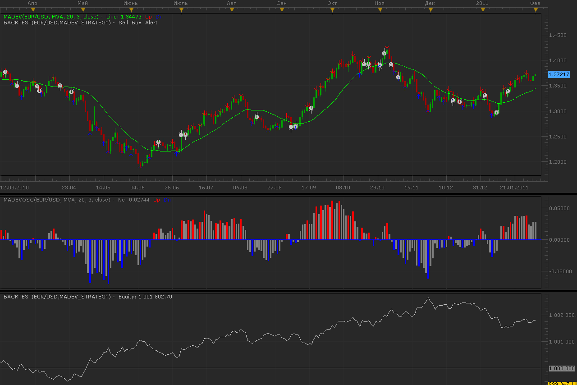Click the Alert legend in BACKTEST label
Viewport: 577px width, 385px height.
tap(151, 23)
